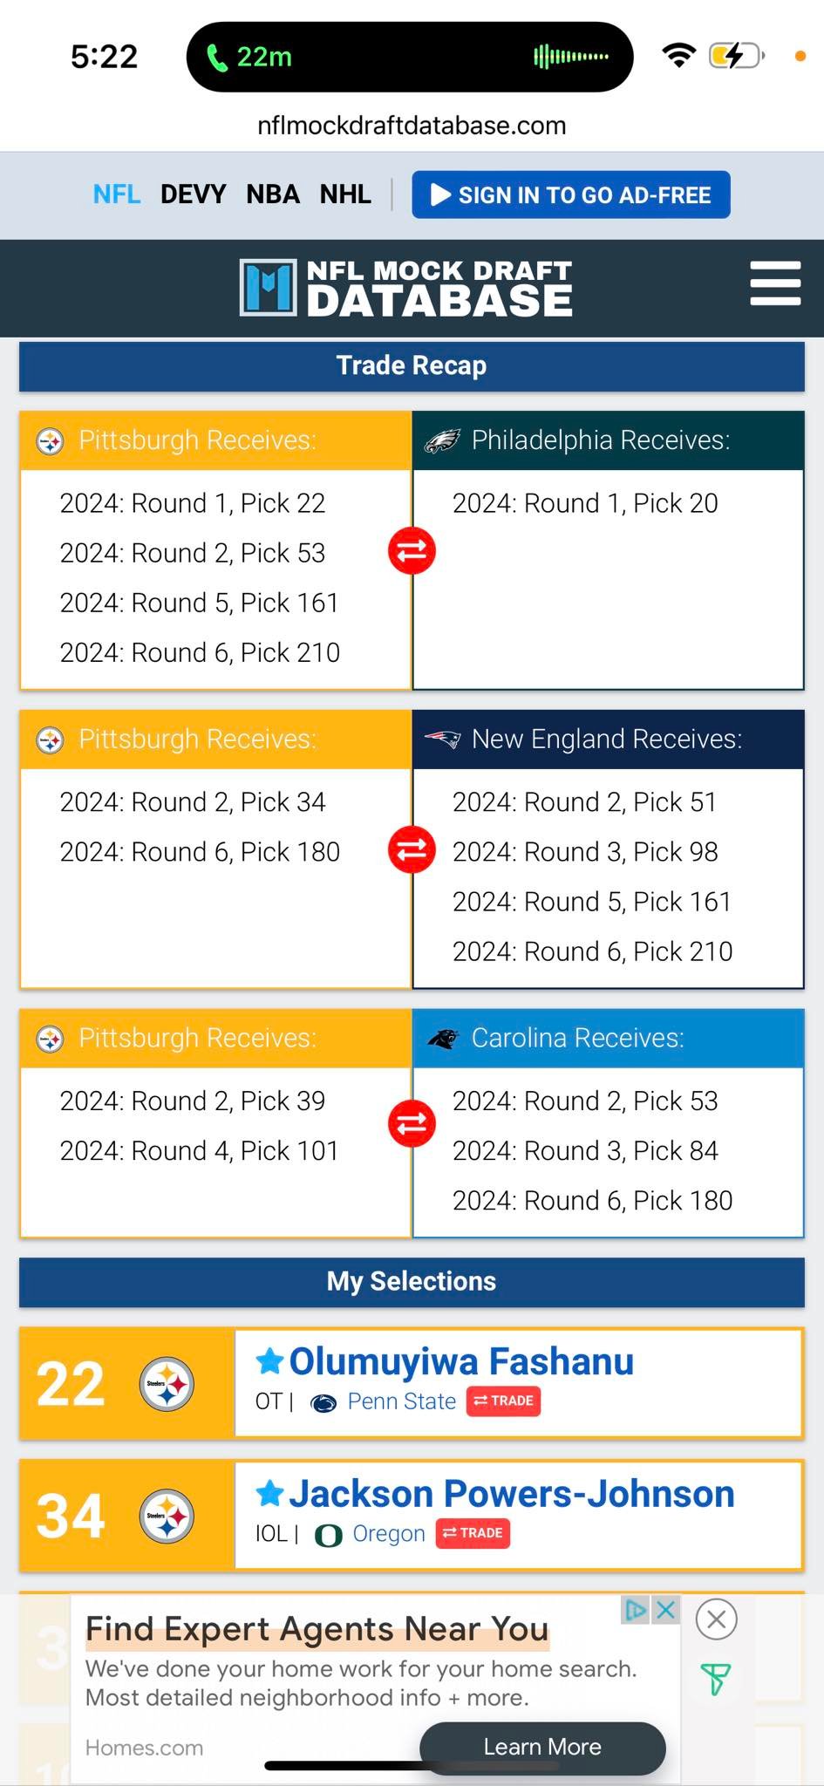Open Jackson Powers-Johnson player link

[512, 1494]
